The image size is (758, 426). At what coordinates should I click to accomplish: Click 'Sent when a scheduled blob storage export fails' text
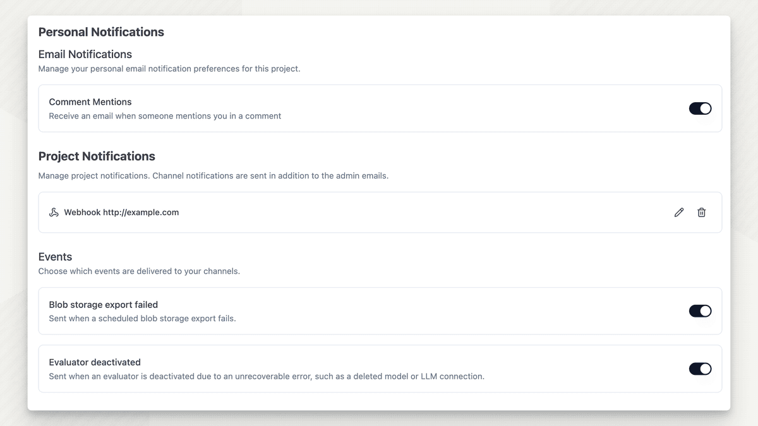point(142,319)
